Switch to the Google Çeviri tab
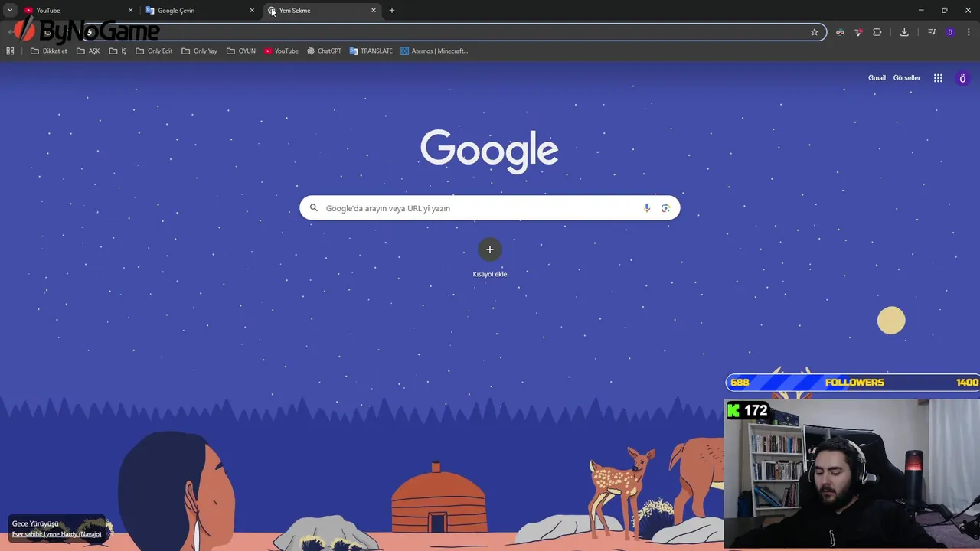The height and width of the screenshot is (551, 980). 200,11
